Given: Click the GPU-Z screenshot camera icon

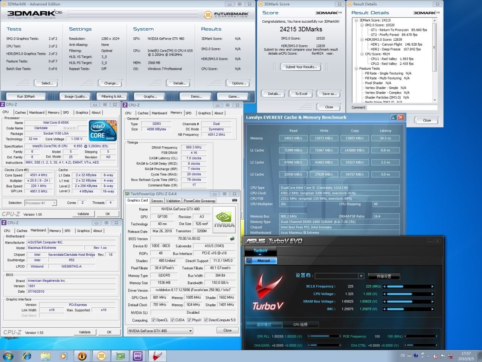Looking at the screenshot, I should tap(235, 201).
